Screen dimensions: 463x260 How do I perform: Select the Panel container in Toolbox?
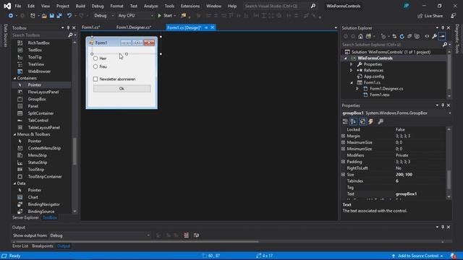tap(33, 106)
